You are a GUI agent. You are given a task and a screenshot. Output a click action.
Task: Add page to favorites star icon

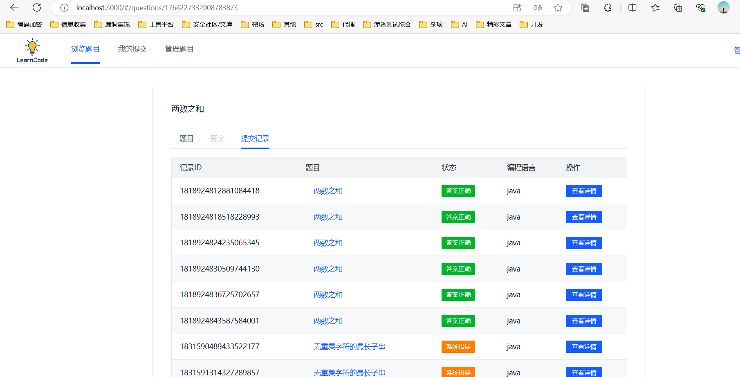pos(558,8)
